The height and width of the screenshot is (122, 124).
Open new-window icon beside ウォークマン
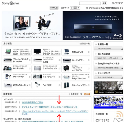[29, 77]
